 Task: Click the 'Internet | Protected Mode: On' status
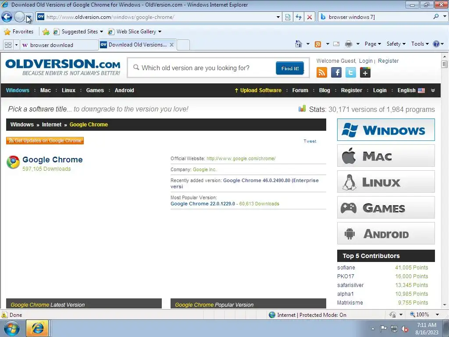308,315
